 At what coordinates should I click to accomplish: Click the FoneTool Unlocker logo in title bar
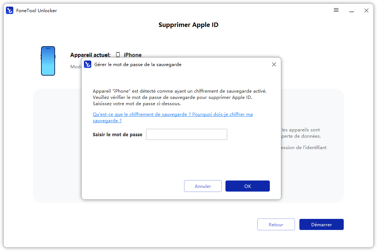coord(10,10)
